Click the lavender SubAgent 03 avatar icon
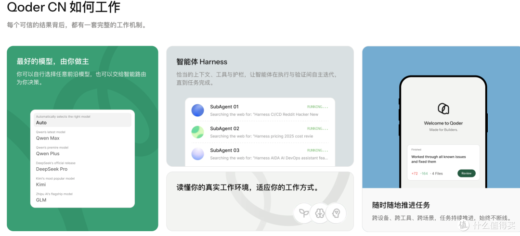 [198, 154]
